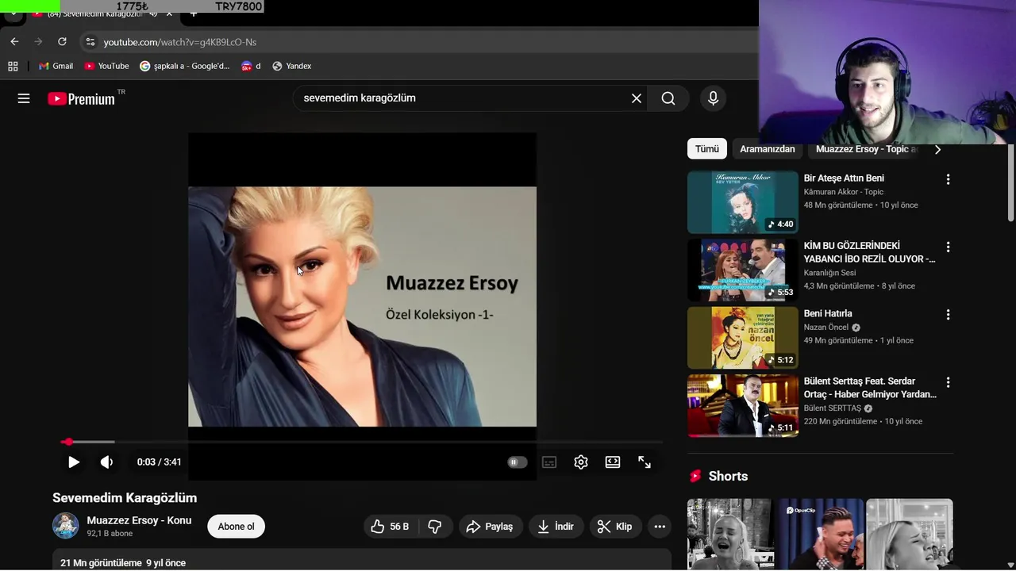Viewport: 1016px width, 571px height.
Task: Open site info icon in address bar
Action: pos(90,41)
